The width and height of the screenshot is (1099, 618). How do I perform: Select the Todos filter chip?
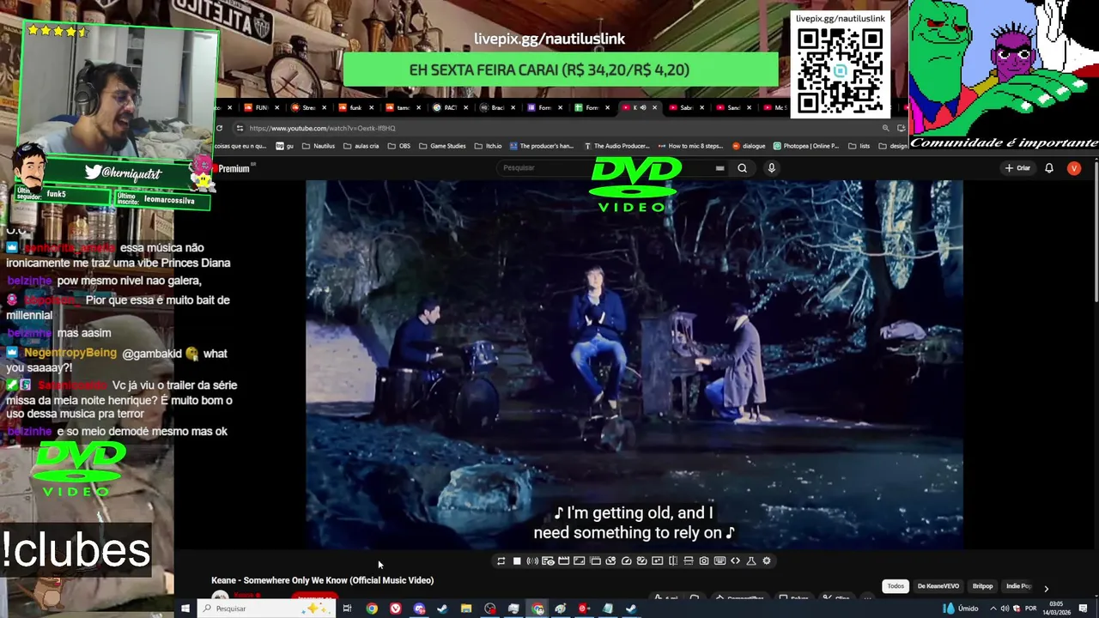(x=896, y=586)
